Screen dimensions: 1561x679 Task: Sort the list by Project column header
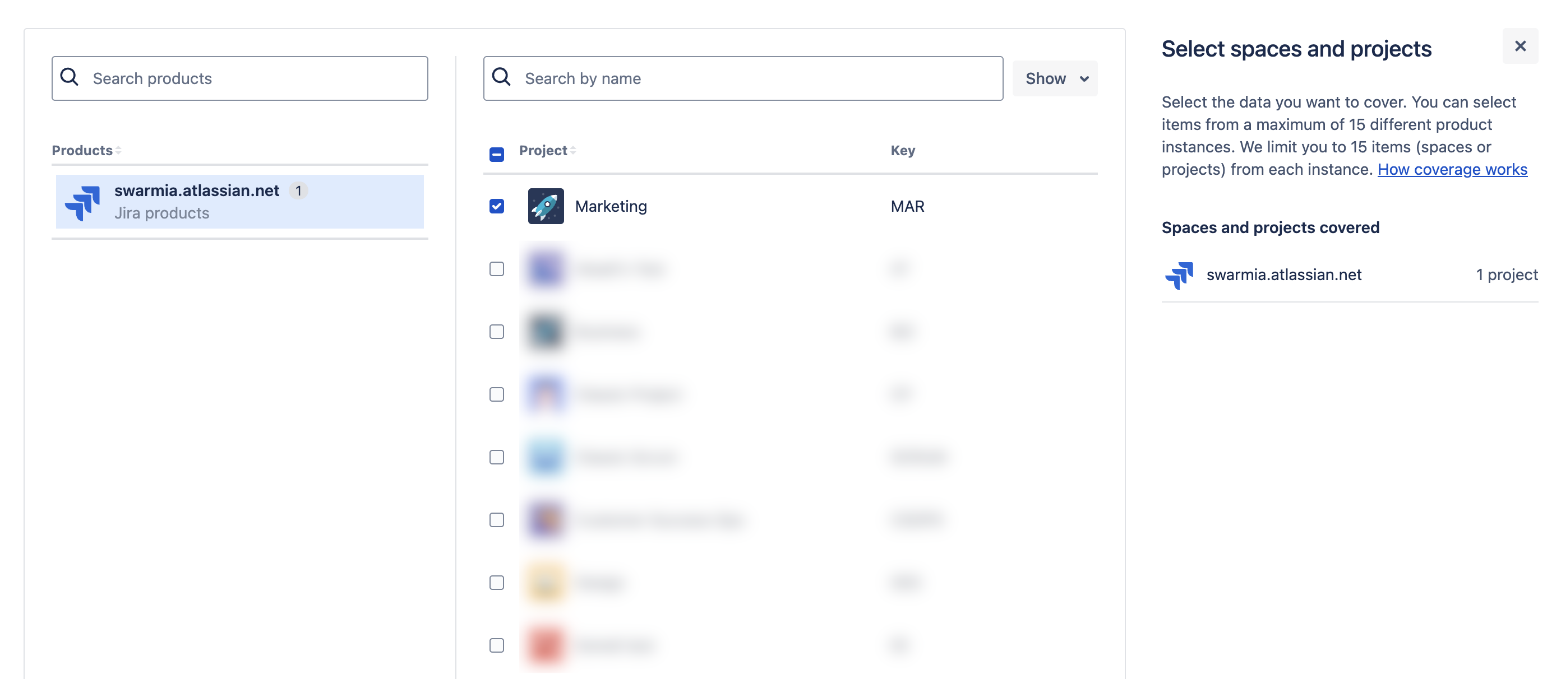(x=543, y=150)
